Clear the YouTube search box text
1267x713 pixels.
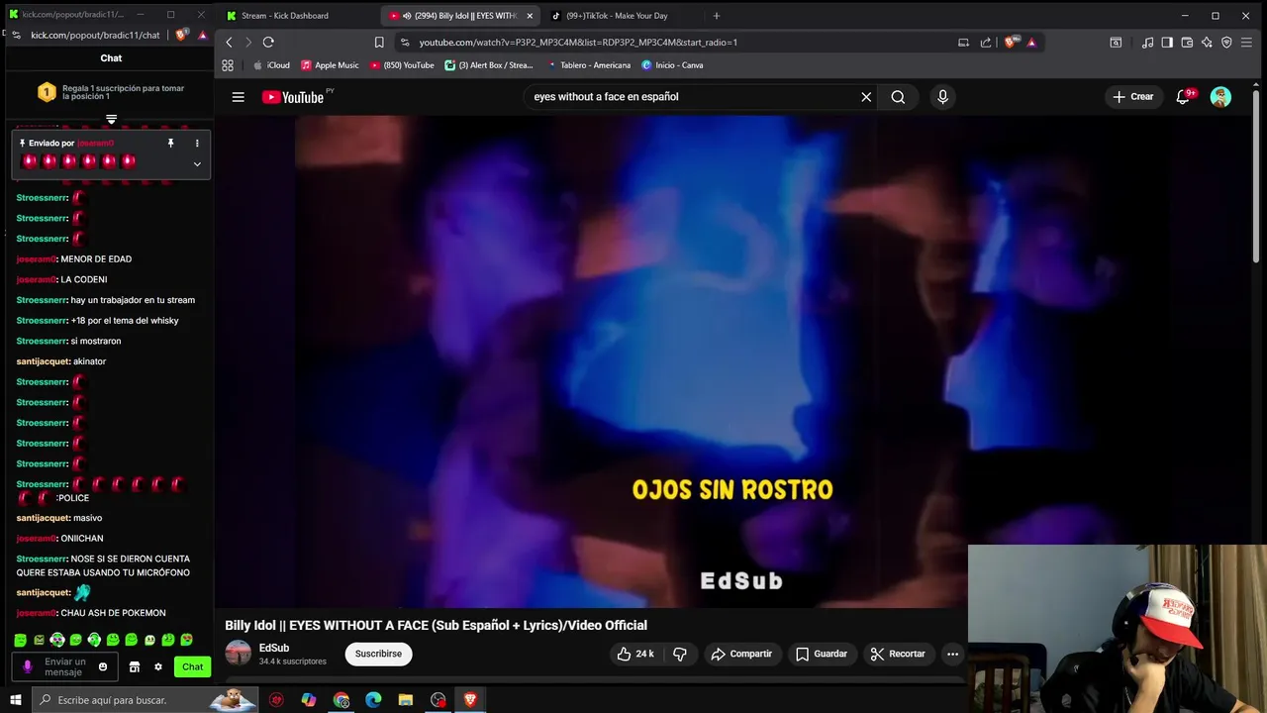tap(866, 97)
